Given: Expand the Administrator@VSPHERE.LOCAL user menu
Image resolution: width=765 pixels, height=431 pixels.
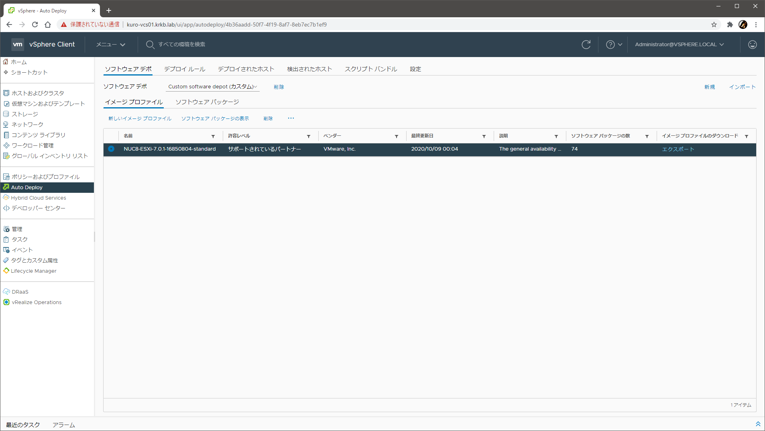Looking at the screenshot, I should pos(679,45).
